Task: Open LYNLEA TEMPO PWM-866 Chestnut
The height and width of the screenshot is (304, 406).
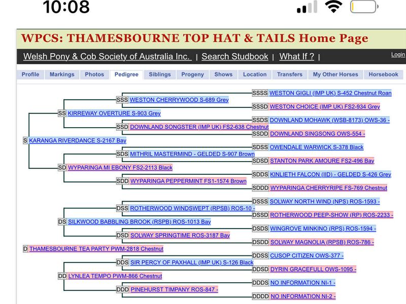Action: point(115,276)
